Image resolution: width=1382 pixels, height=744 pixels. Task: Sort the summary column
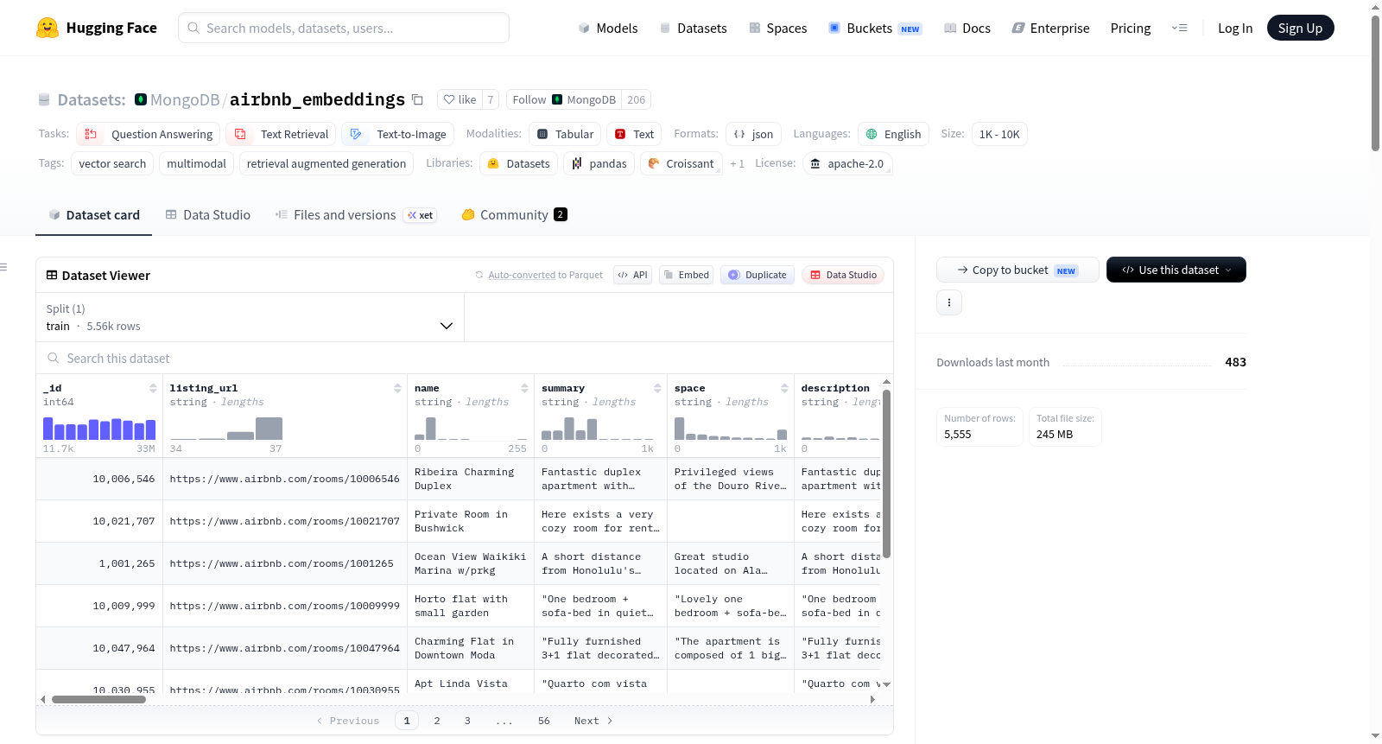pos(657,388)
